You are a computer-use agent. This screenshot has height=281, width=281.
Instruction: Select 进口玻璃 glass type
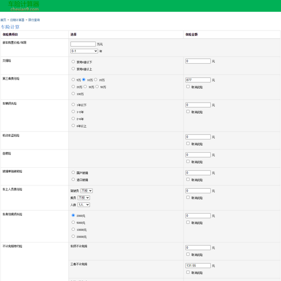[x=73, y=179]
